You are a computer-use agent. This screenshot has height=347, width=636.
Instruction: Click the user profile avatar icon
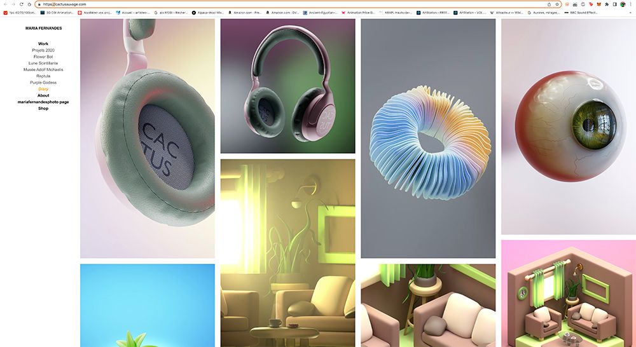tap(623, 4)
